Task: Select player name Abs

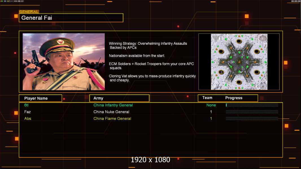Action: (x=28, y=119)
